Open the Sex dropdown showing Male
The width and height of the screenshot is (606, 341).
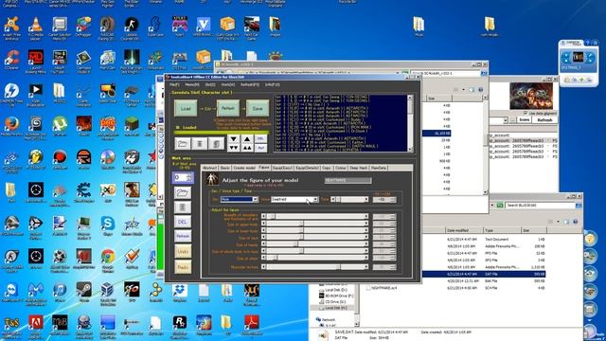tap(239, 199)
